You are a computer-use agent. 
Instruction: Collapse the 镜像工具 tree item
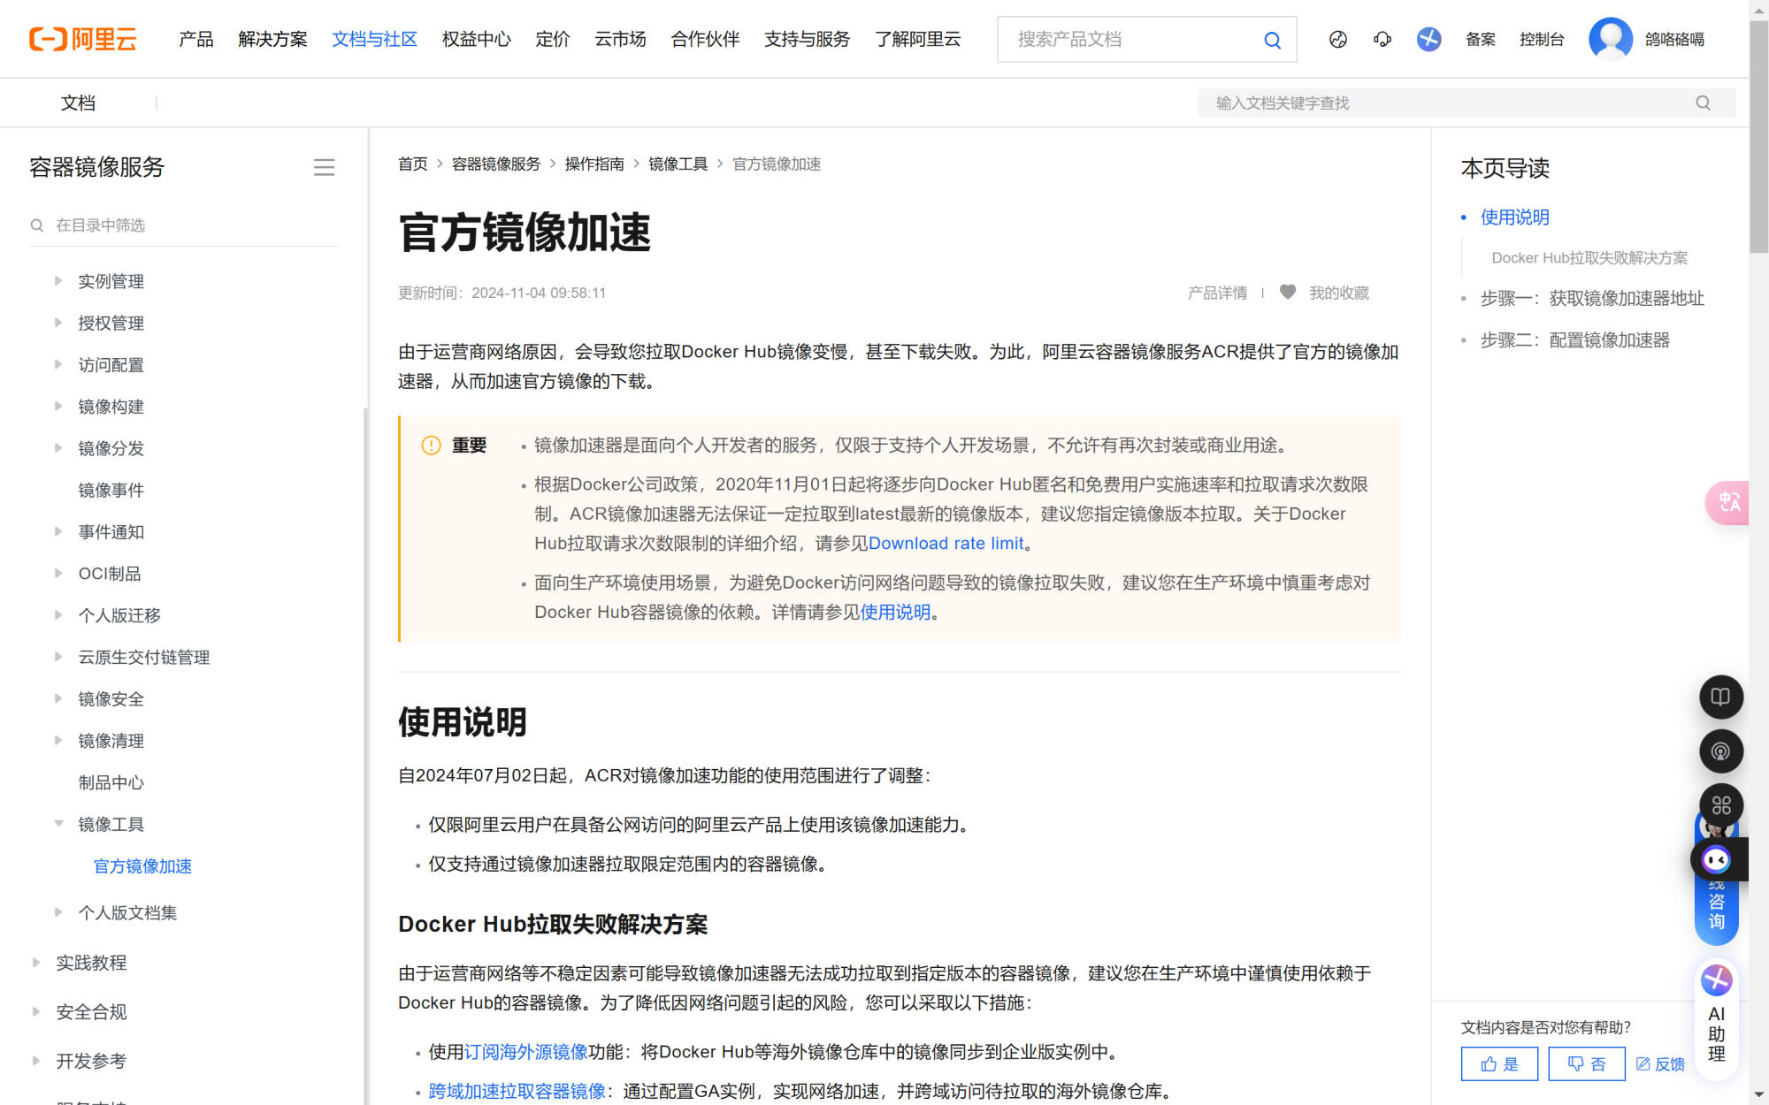point(58,824)
